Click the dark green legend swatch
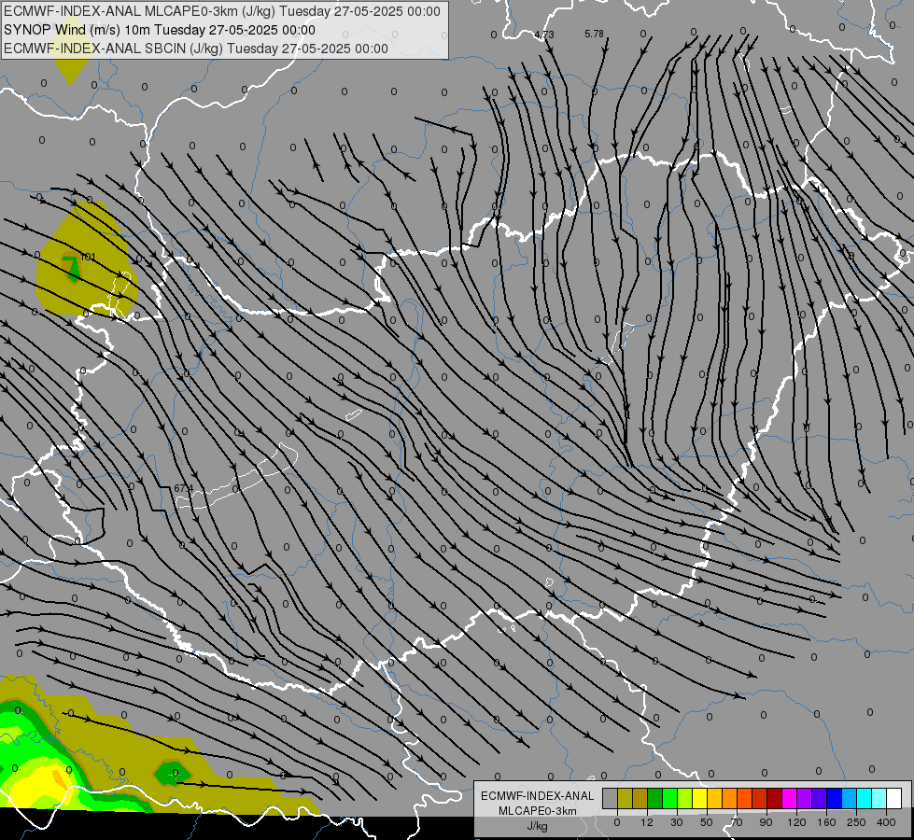The image size is (914, 840). (x=655, y=799)
